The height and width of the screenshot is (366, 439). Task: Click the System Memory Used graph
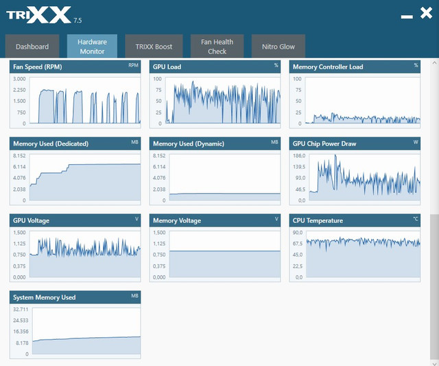coord(86,331)
